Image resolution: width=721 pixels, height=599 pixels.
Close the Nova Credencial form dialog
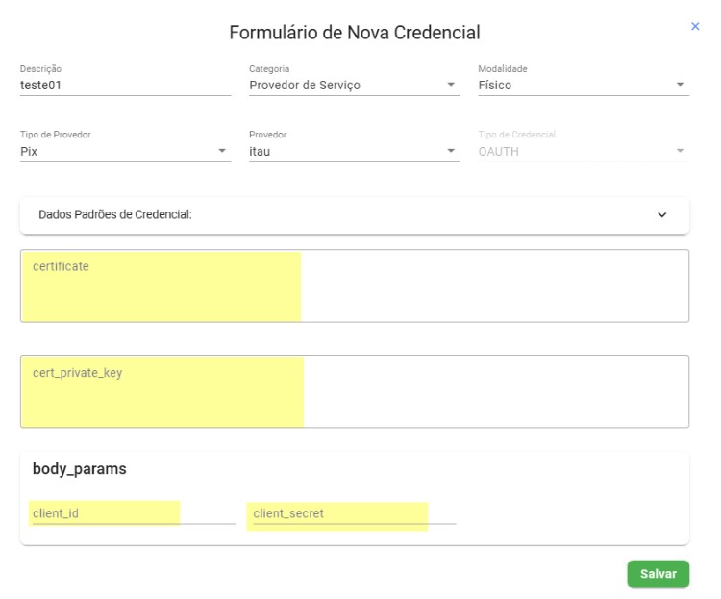coord(695,27)
